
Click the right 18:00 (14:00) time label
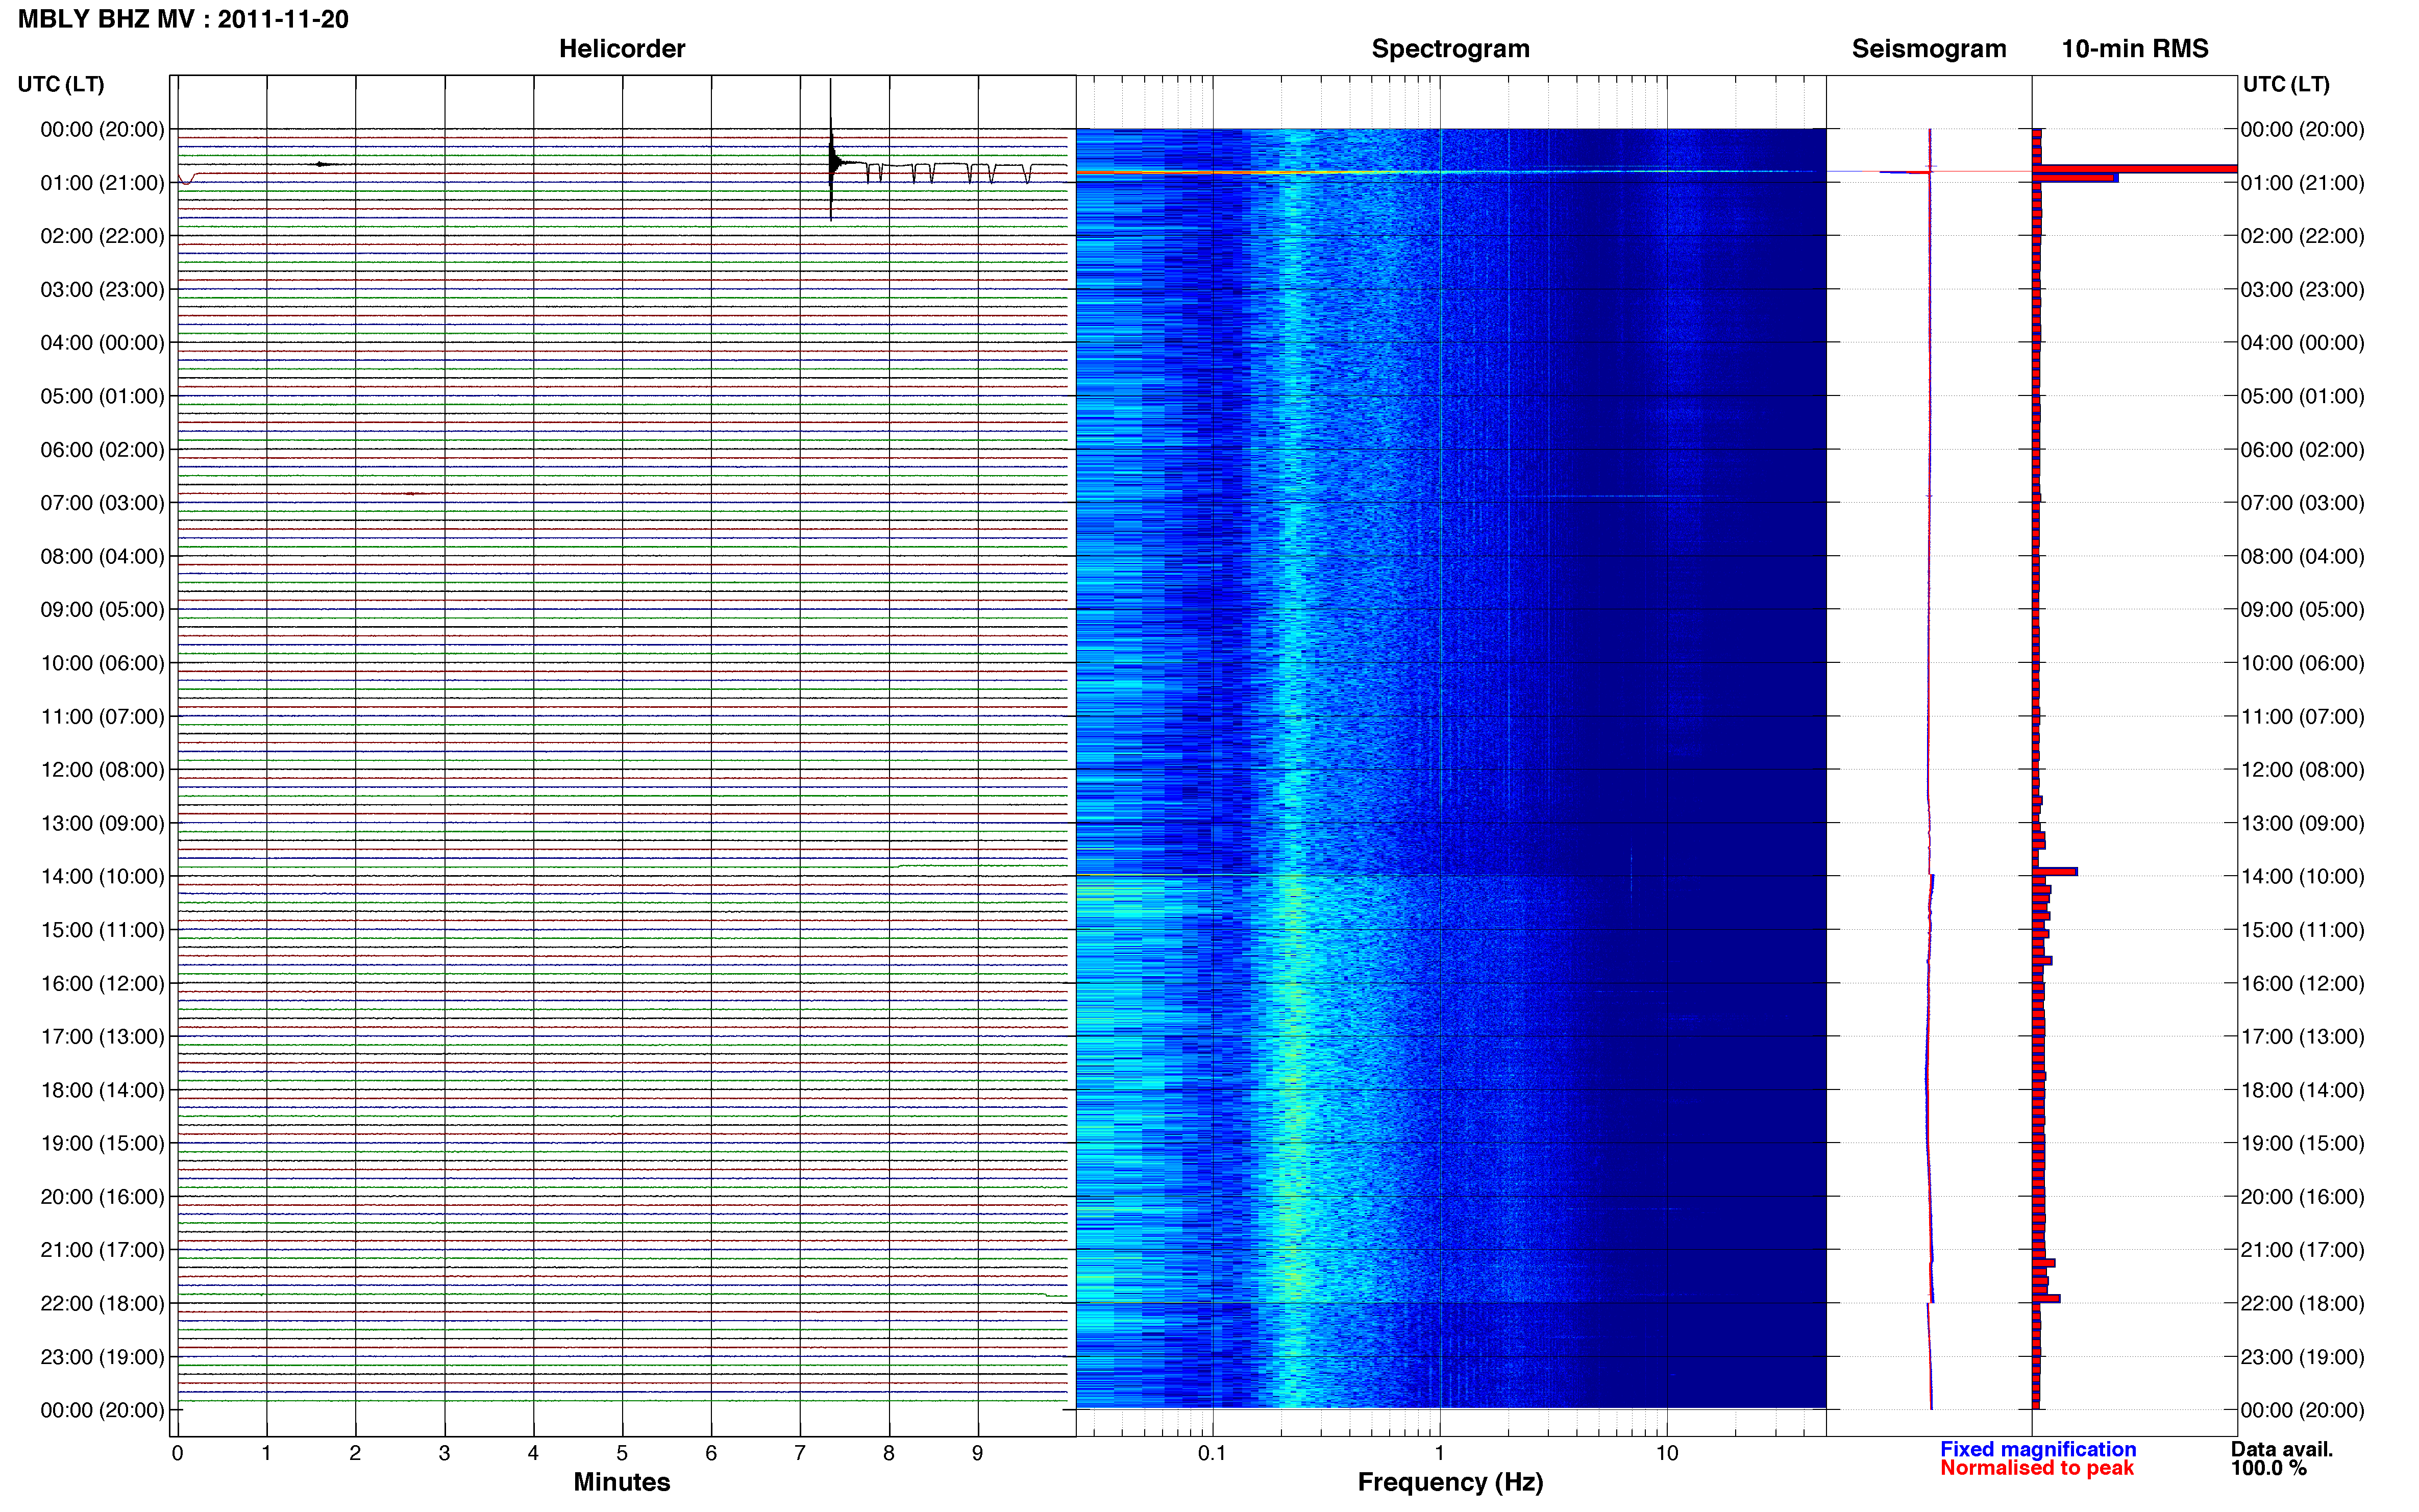click(x=2302, y=1090)
